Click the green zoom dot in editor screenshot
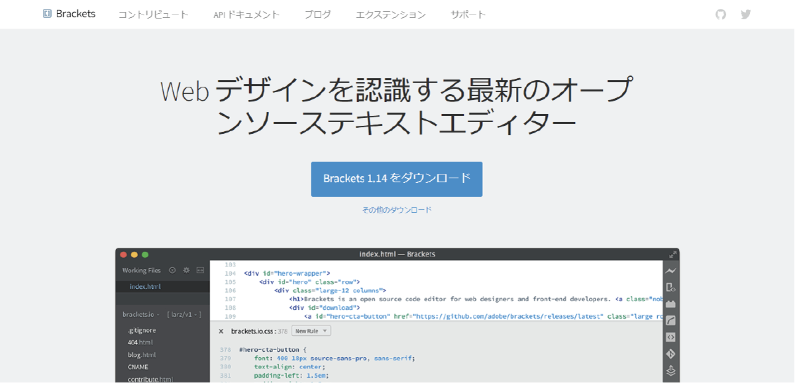This screenshot has width=795, height=383. coord(145,254)
